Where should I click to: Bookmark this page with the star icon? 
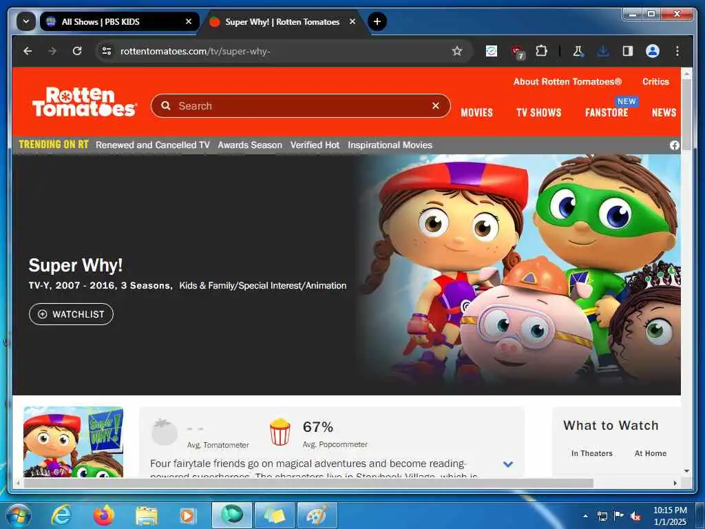point(457,51)
